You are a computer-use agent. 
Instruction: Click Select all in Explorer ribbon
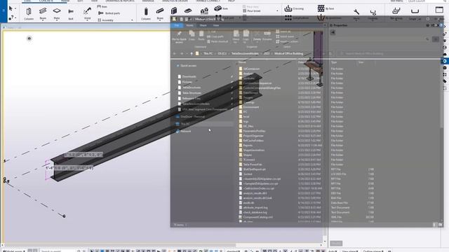(x=283, y=31)
